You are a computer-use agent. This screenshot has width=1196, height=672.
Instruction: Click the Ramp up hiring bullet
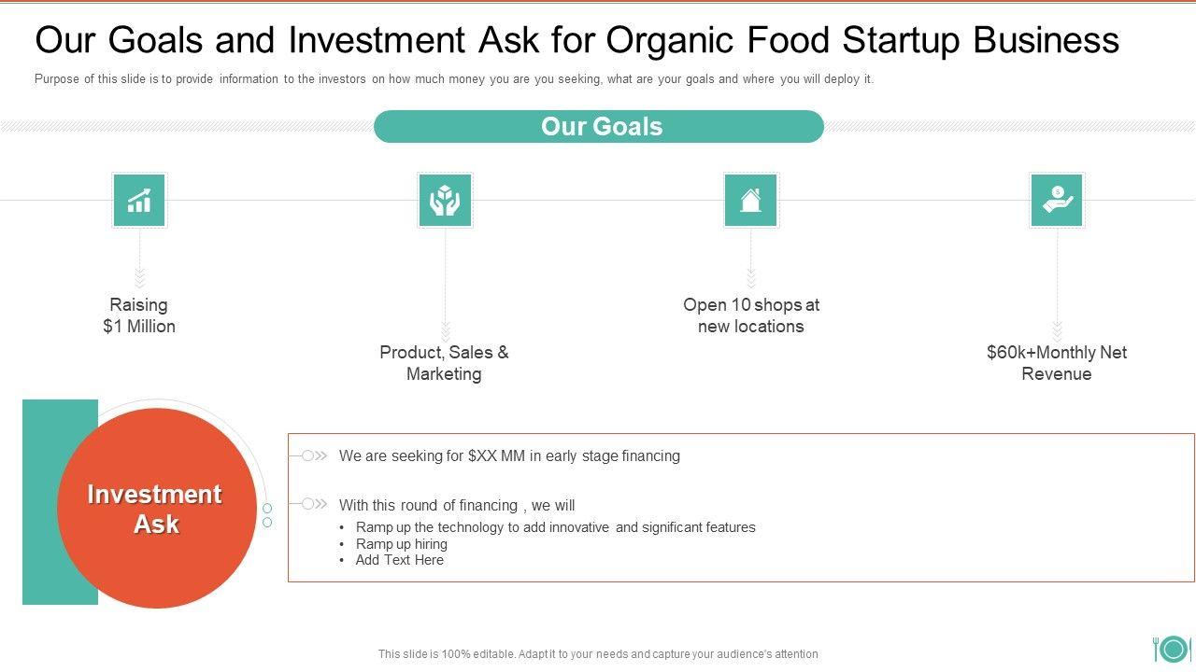402,544
